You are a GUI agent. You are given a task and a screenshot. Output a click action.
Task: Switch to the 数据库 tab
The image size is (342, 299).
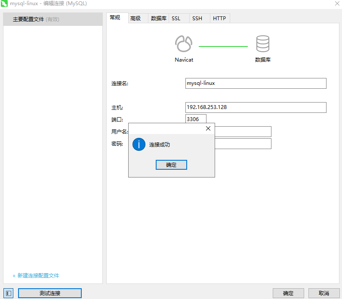tap(159, 19)
